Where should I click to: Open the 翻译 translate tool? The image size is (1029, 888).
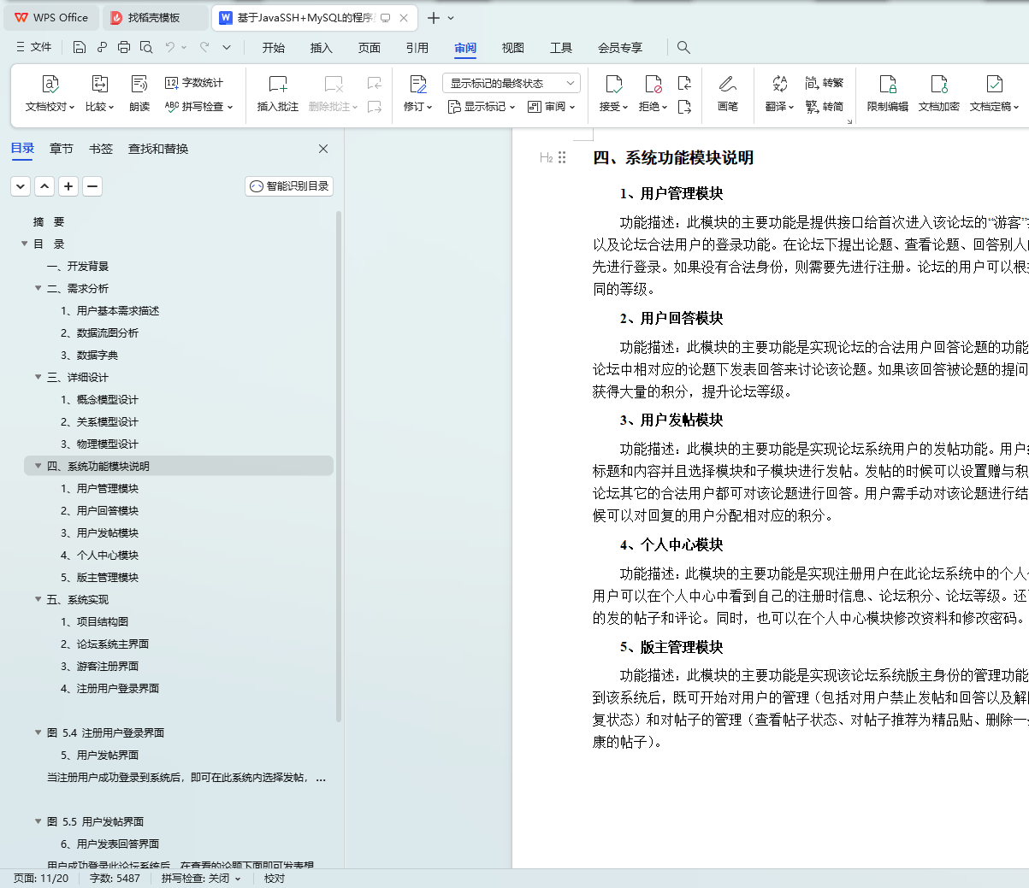click(x=779, y=94)
